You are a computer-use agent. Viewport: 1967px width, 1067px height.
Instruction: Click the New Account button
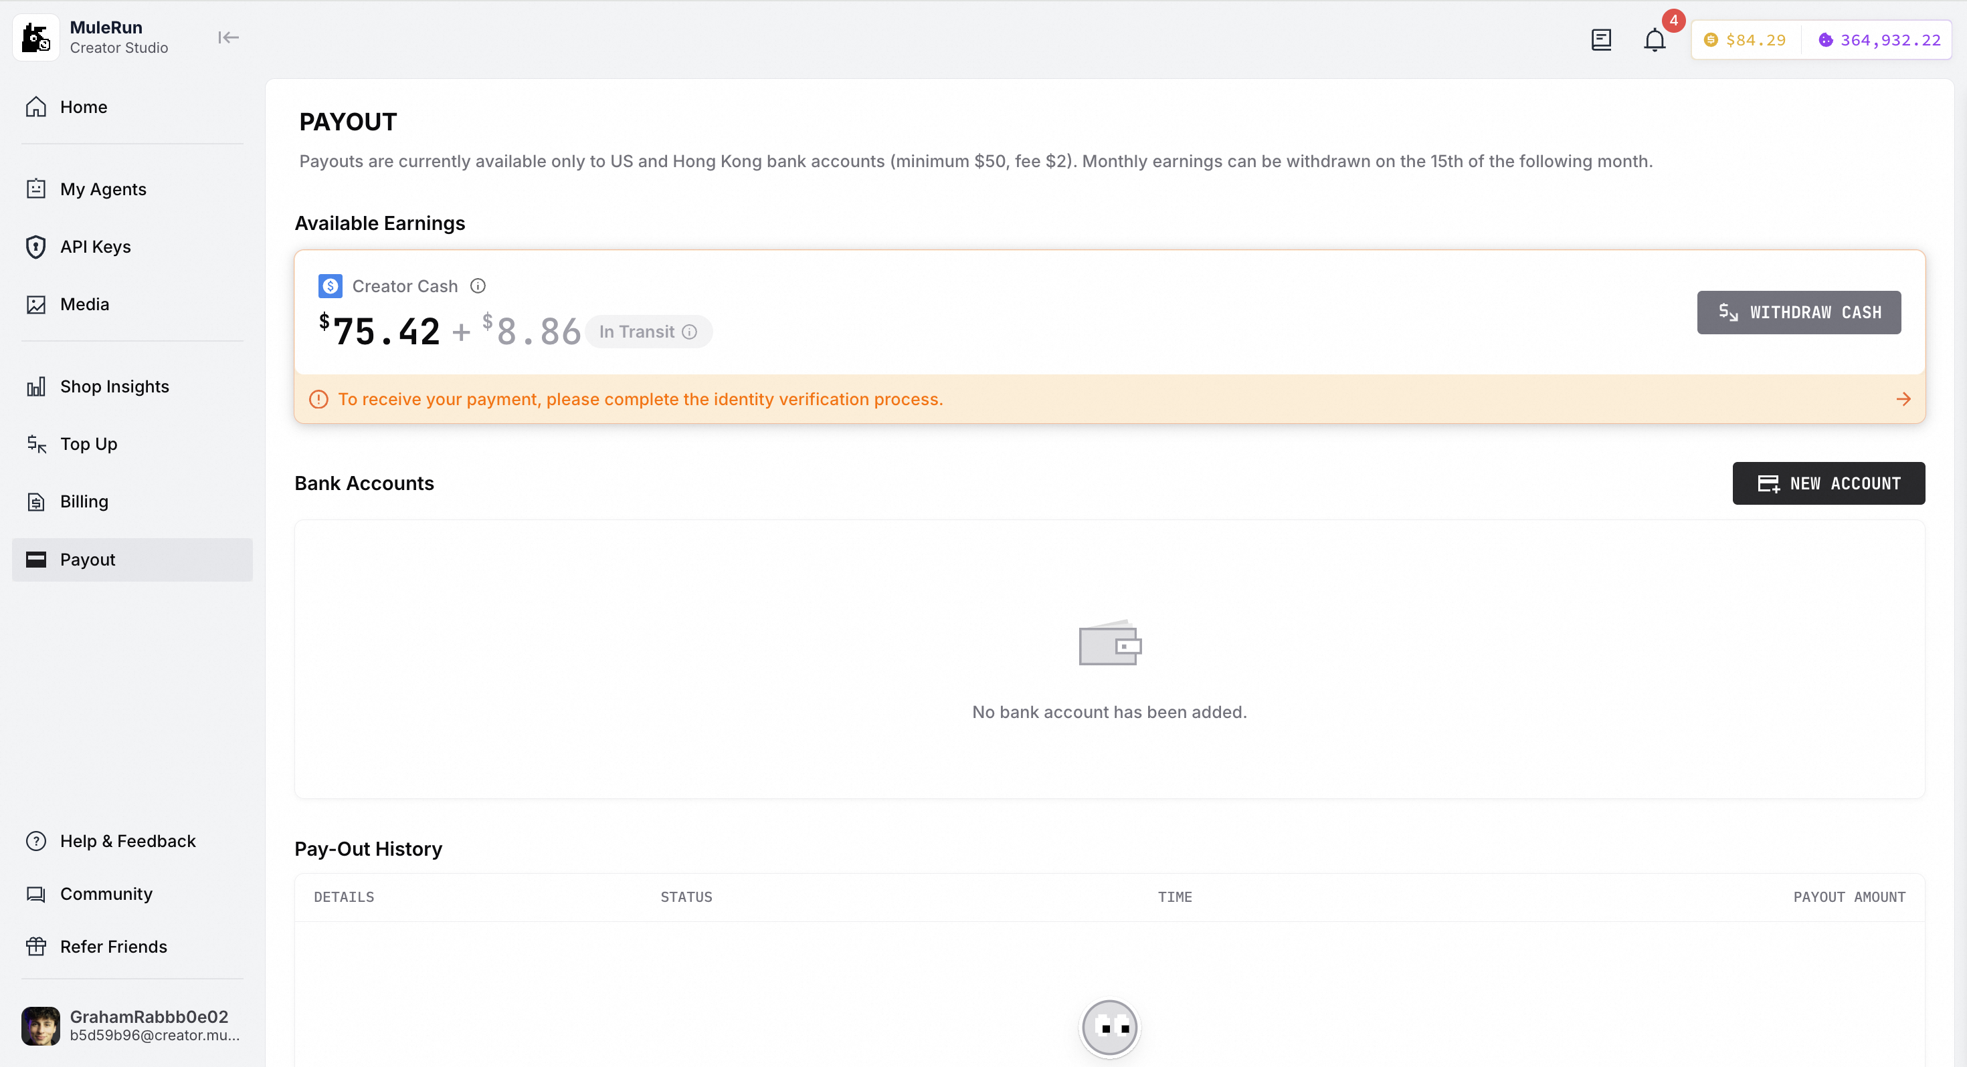(1828, 483)
